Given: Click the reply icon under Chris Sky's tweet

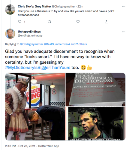Looking at the screenshot, I should click(19, 22).
